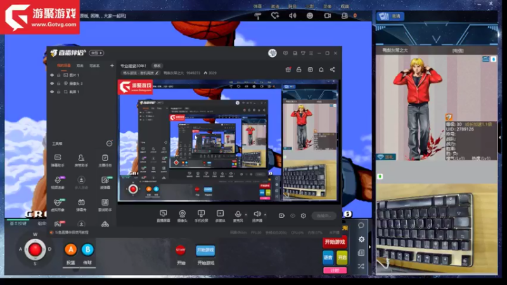Click the orange A 投篮 button
This screenshot has height=285, width=507.
[x=71, y=250]
